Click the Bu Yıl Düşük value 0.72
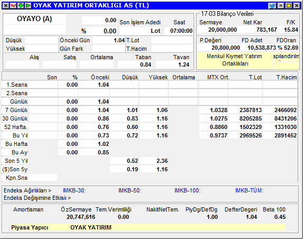Screen dimensions: 303x239 coord(132,135)
